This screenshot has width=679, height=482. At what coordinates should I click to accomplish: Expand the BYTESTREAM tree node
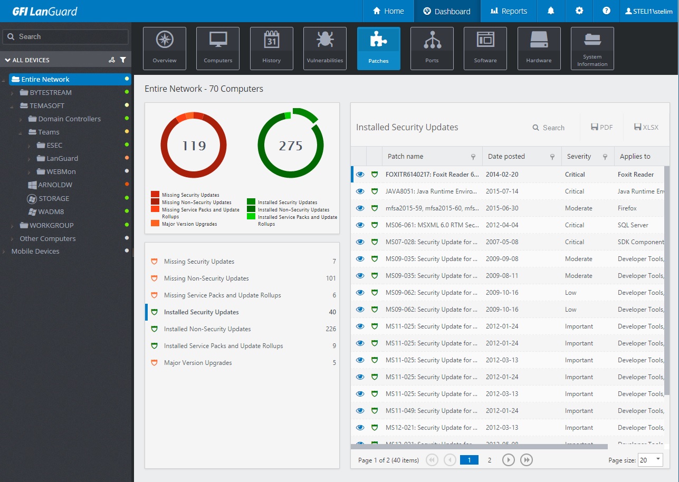[13, 93]
